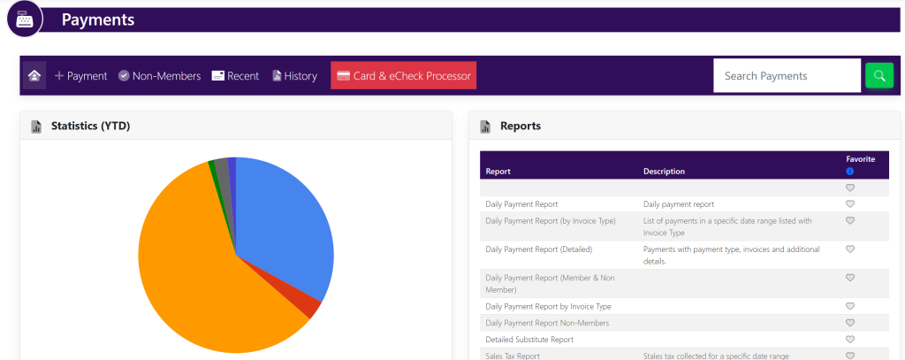The width and height of the screenshot is (905, 360).
Task: Click the Payments cash register logo icon
Action: [25, 19]
